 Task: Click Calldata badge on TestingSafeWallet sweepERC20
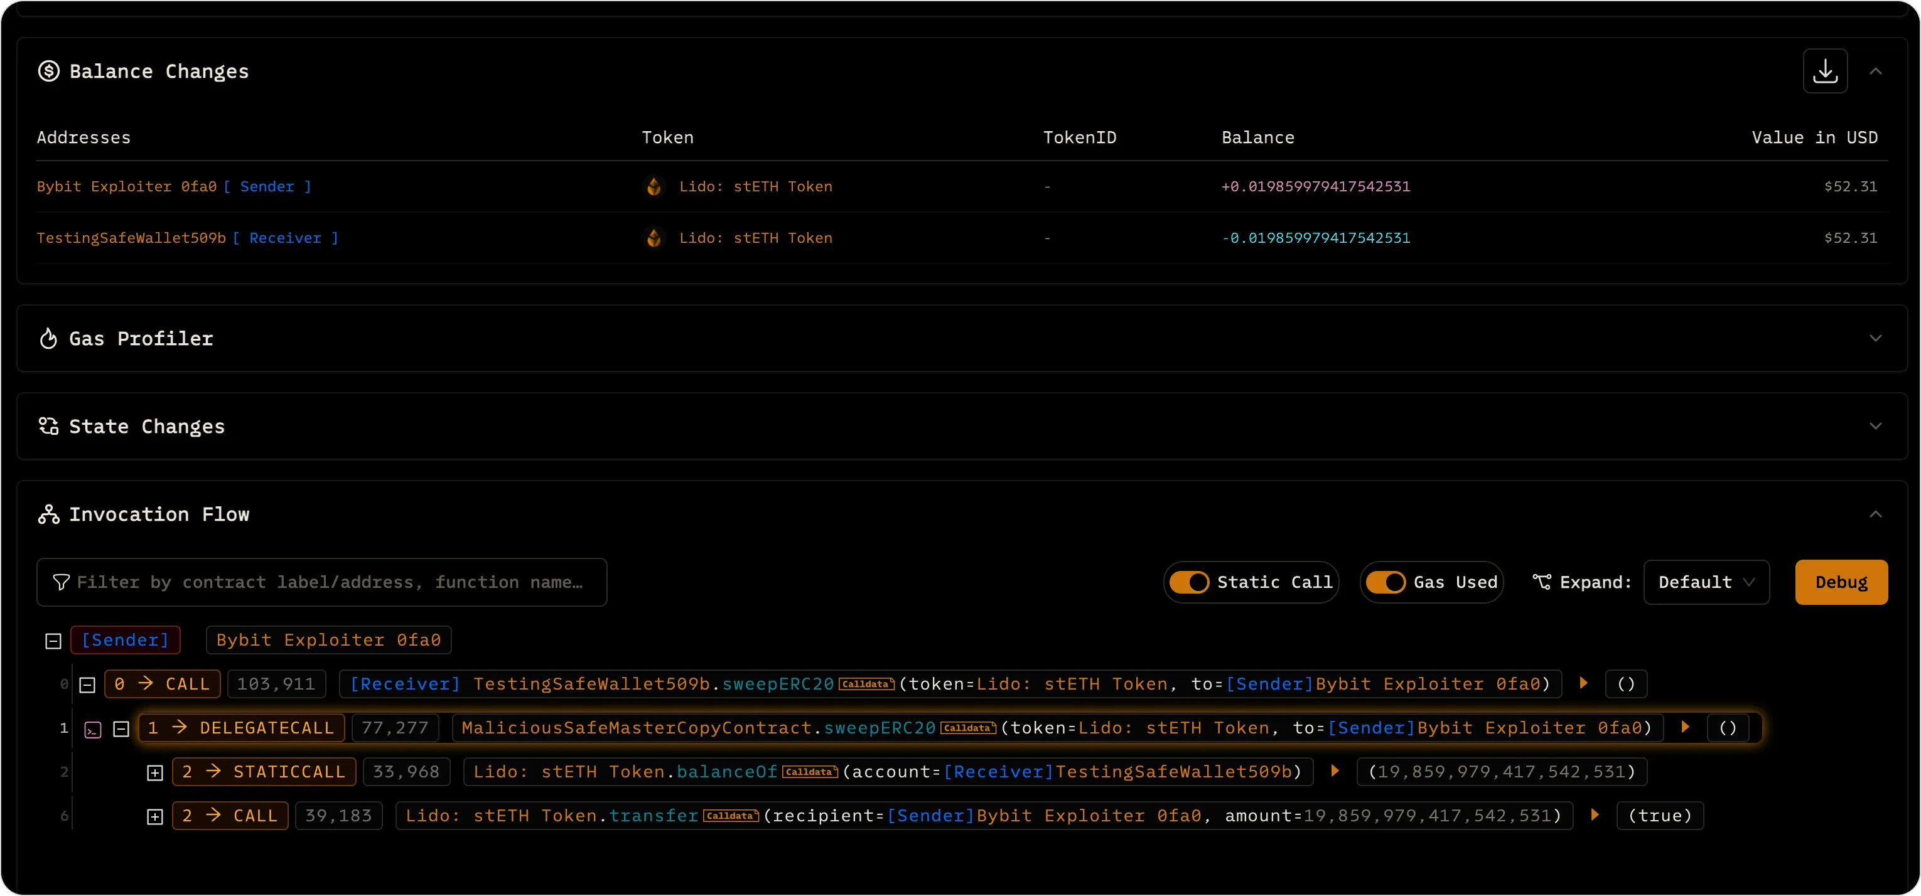[x=866, y=683]
